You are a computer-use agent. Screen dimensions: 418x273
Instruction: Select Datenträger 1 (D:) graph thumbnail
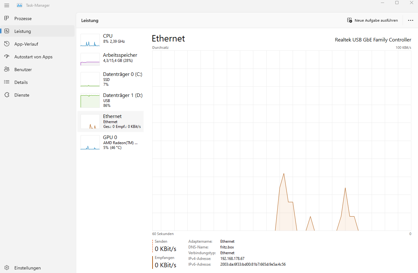pyautogui.click(x=90, y=100)
